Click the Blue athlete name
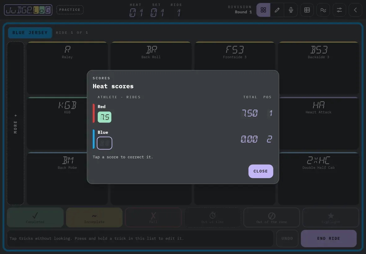366x254 pixels. [103, 132]
